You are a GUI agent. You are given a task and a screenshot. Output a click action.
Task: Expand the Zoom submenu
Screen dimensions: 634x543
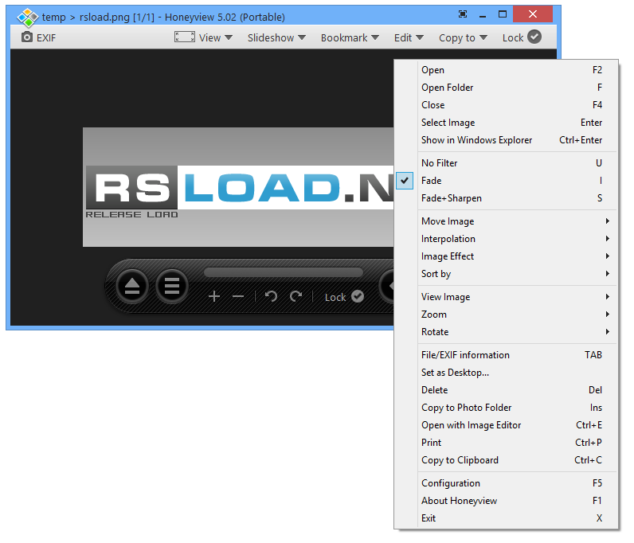tap(507, 314)
